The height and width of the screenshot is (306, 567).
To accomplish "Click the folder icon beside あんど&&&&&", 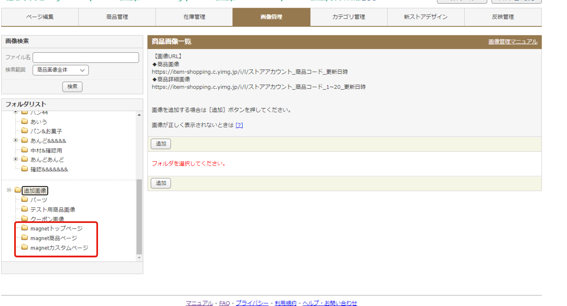I will tap(24, 141).
